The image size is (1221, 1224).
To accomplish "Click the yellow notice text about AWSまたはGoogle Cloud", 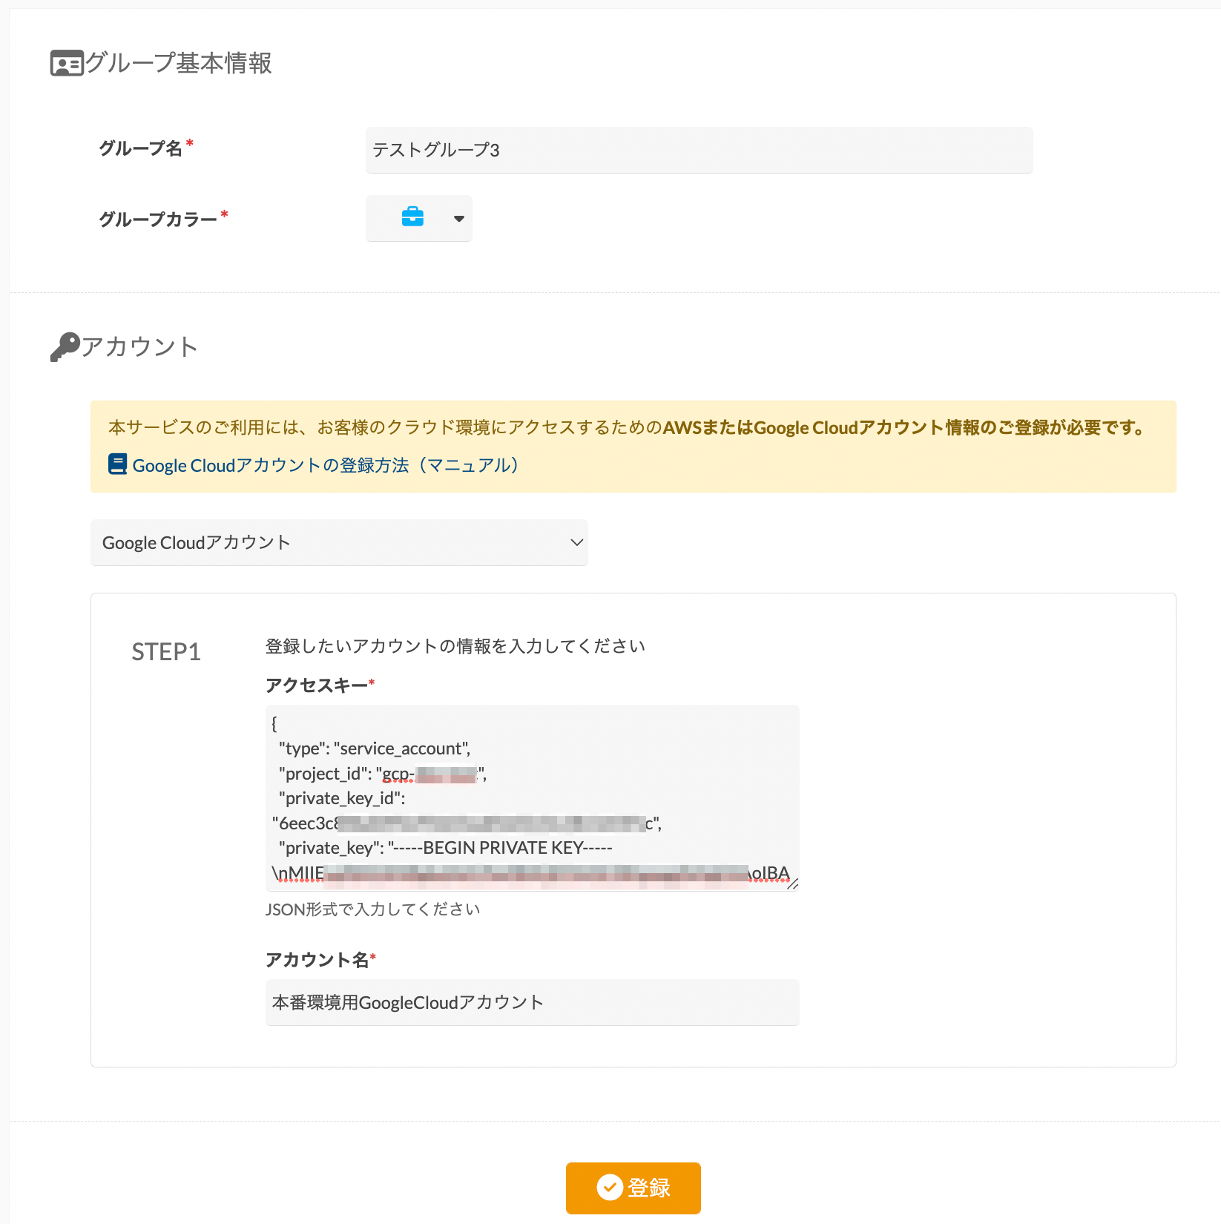I will click(x=629, y=427).
